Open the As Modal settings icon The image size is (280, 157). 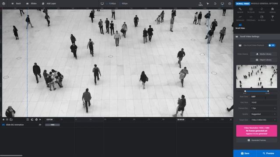click(x=262, y=18)
